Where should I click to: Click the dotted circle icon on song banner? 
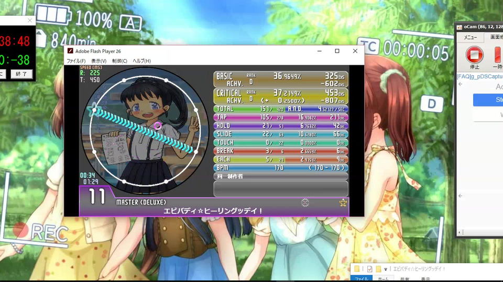tap(305, 203)
